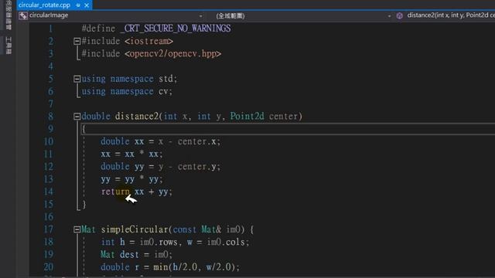
Task: Click line number 16 in the margin
Action: coord(48,217)
